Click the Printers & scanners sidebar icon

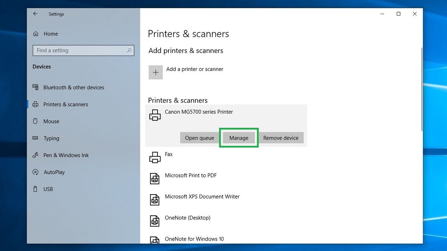coord(35,104)
